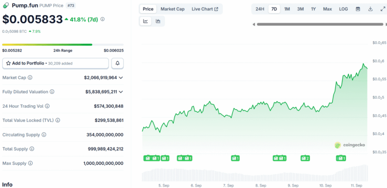Select the candlestick chart view icon
The width and height of the screenshot is (387, 188).
158,21
